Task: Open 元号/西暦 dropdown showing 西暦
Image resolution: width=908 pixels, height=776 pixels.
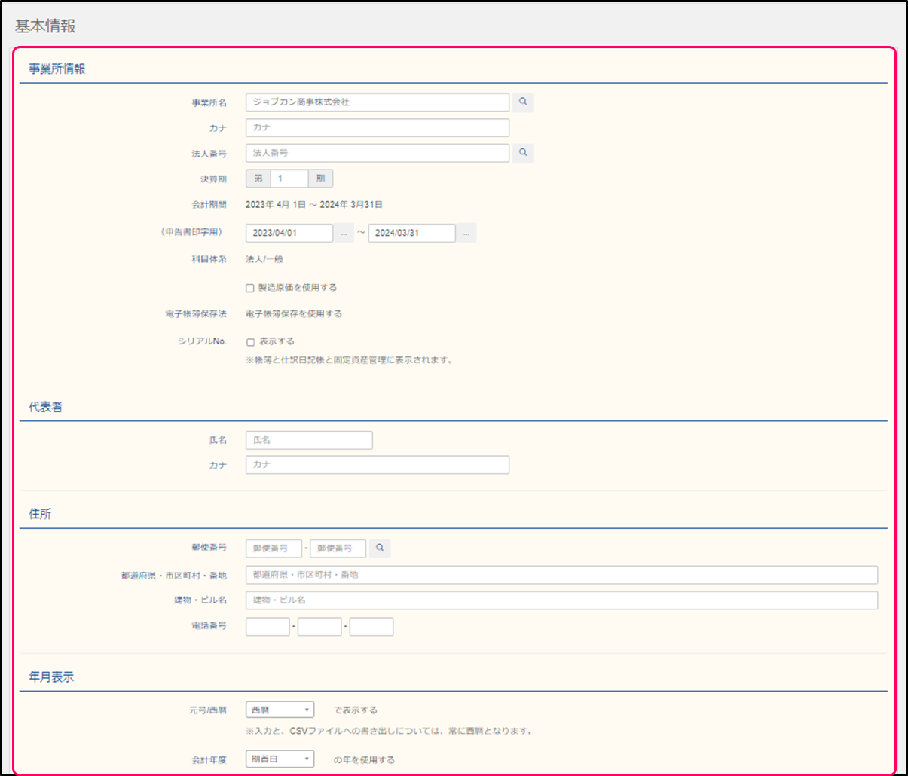Action: click(x=280, y=710)
